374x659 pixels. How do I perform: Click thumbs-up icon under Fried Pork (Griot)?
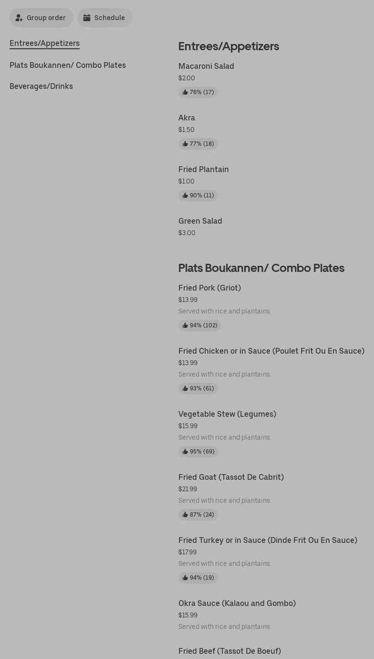point(185,325)
